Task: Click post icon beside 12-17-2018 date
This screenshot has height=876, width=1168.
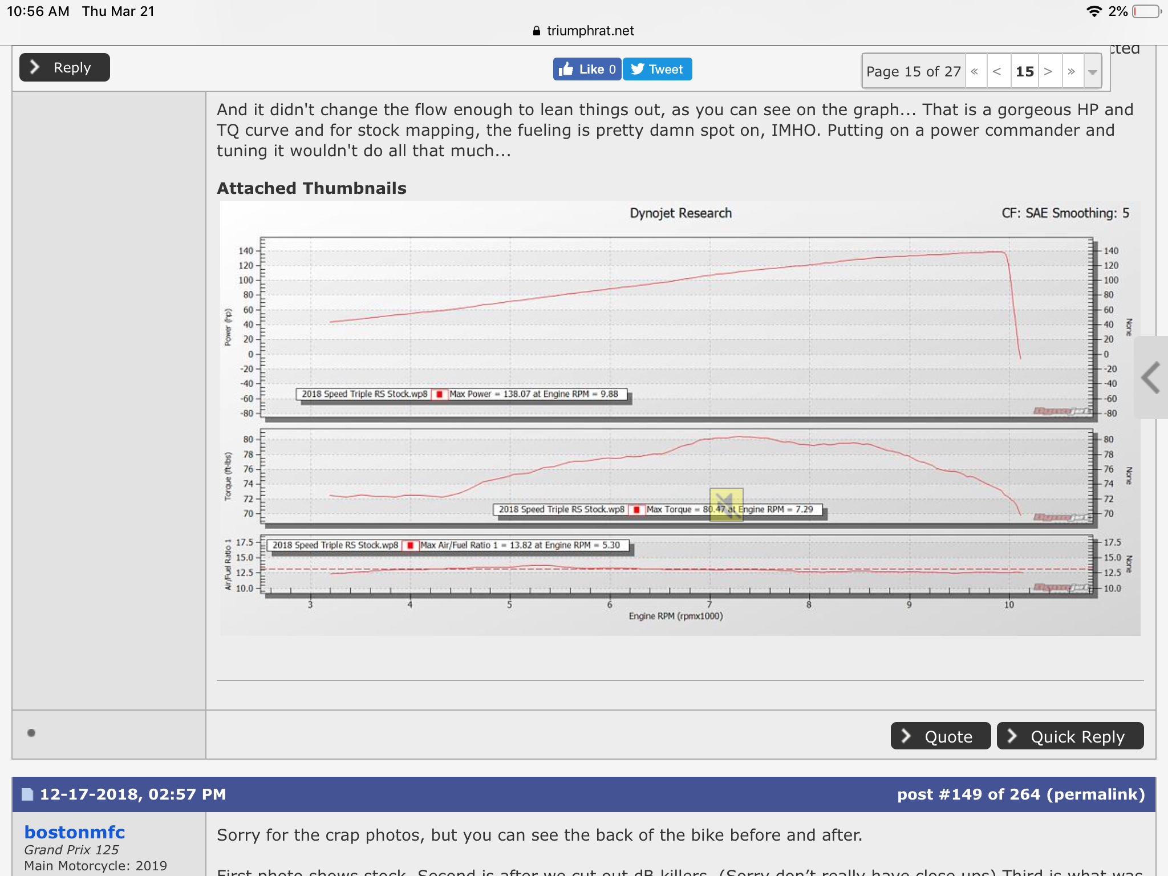Action: [x=27, y=794]
